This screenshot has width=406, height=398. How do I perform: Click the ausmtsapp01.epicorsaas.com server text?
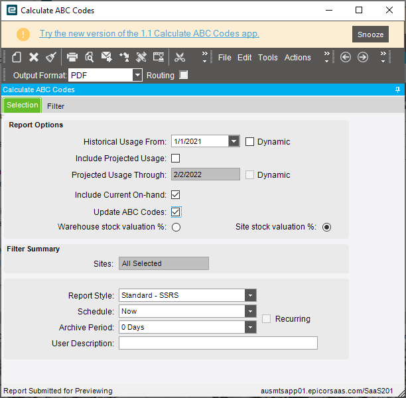[x=327, y=391]
